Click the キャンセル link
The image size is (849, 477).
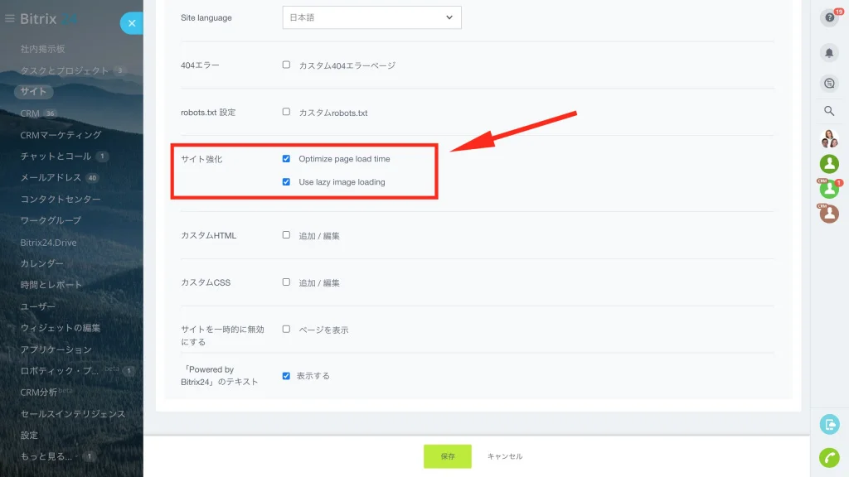tap(505, 456)
